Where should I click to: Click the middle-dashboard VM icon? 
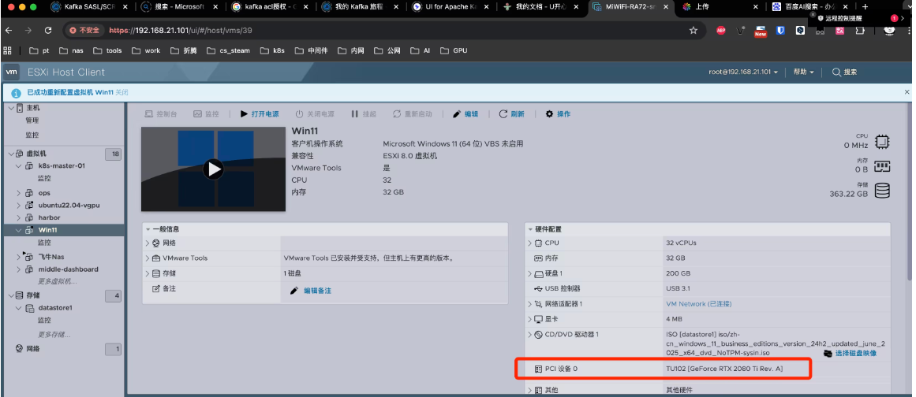point(29,269)
